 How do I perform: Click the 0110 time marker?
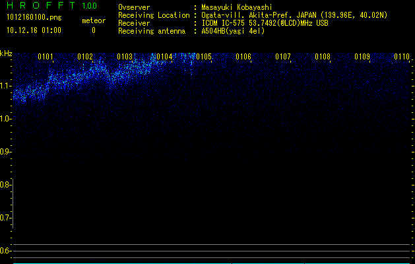click(402, 57)
